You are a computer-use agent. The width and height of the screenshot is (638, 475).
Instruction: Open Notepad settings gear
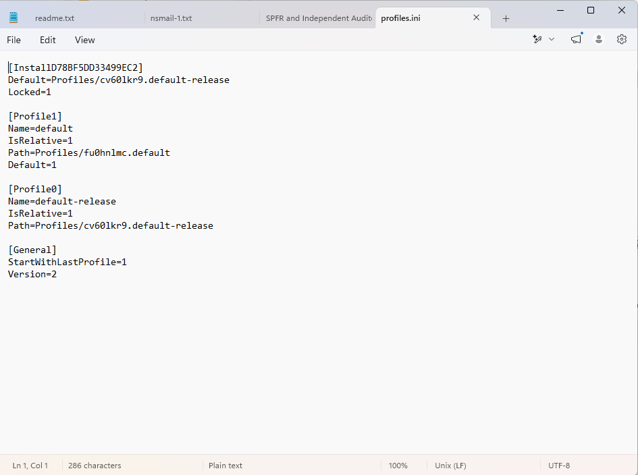tap(622, 39)
